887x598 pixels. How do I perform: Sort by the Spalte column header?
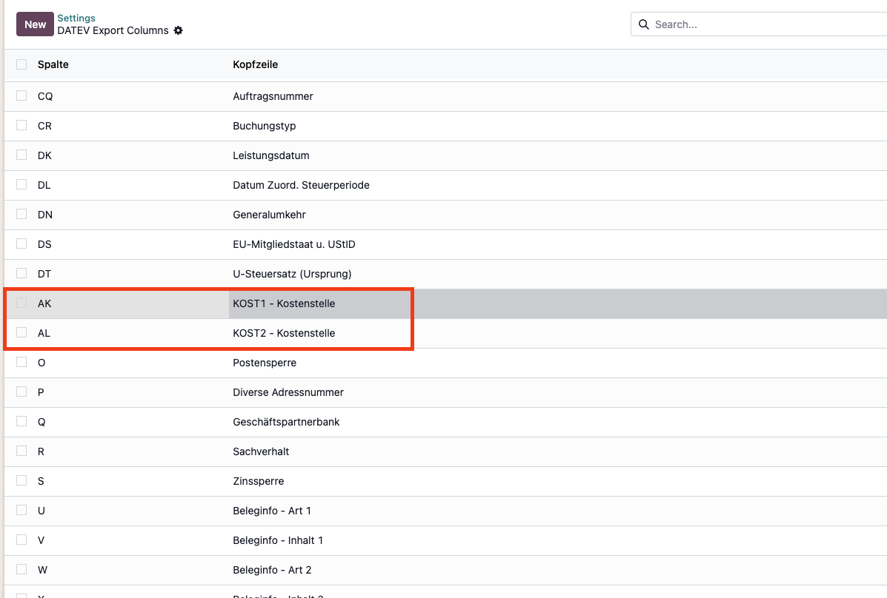point(53,64)
